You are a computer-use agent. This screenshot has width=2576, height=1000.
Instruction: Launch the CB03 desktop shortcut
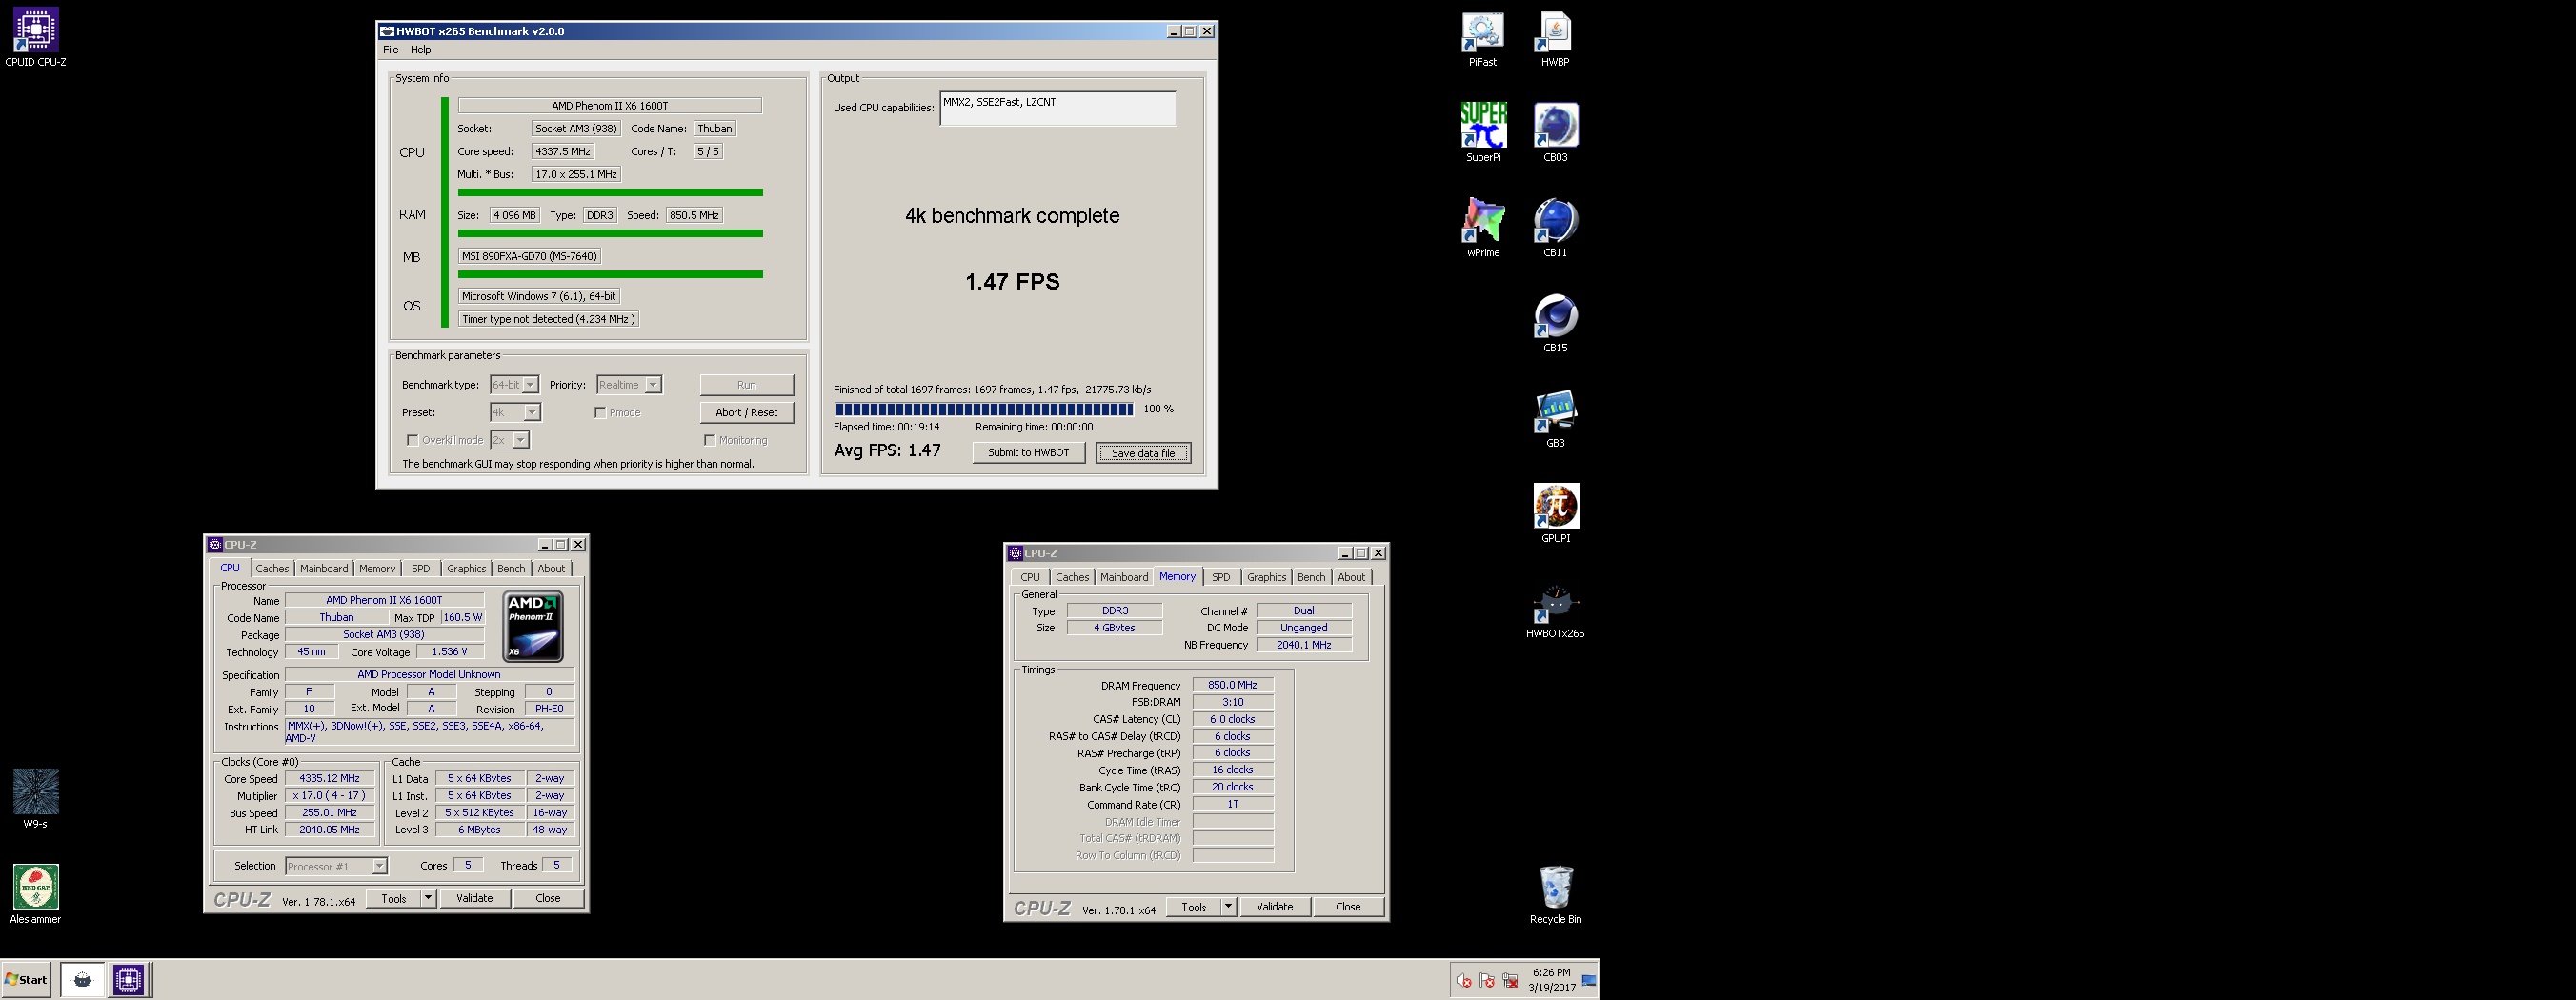pyautogui.click(x=1555, y=132)
